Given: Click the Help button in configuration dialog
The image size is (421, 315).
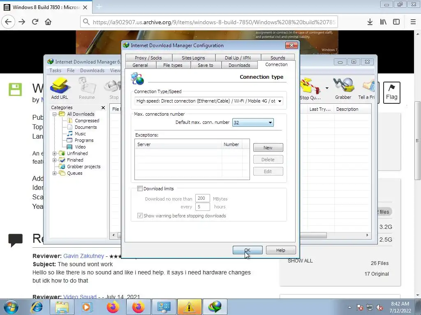Looking at the screenshot, I should pyautogui.click(x=281, y=250).
